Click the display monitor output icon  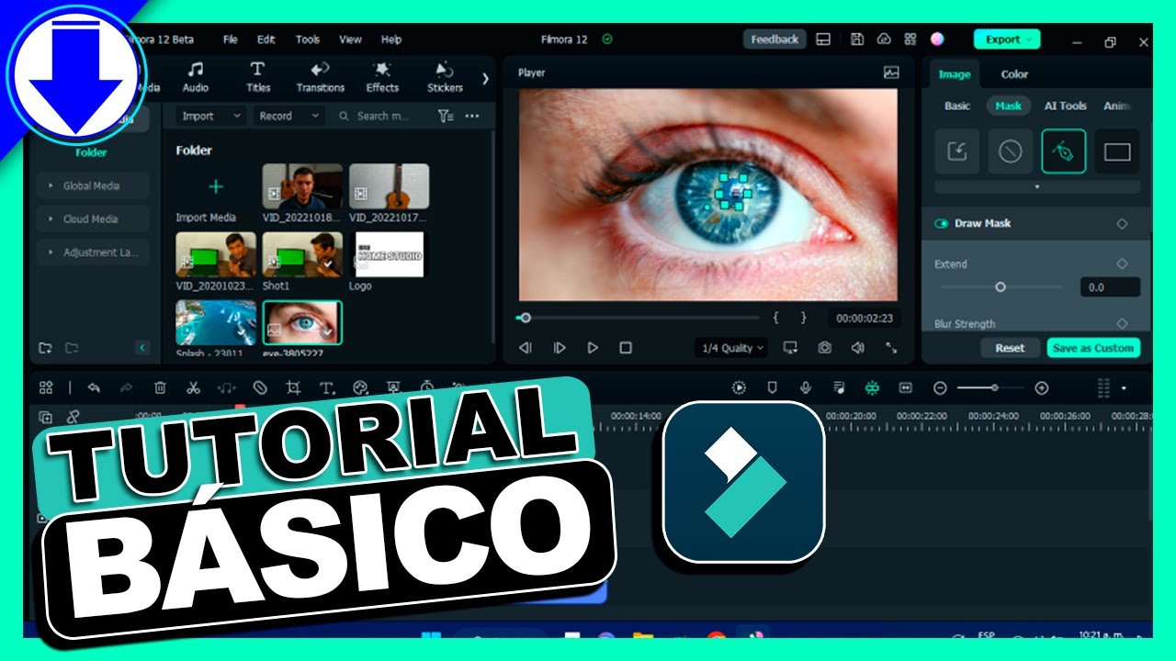(x=790, y=348)
